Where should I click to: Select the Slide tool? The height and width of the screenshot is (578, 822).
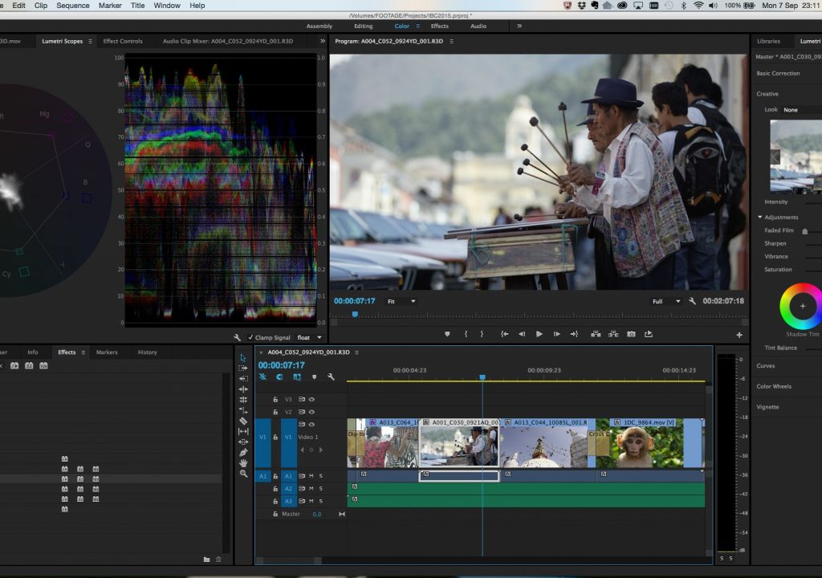242,442
